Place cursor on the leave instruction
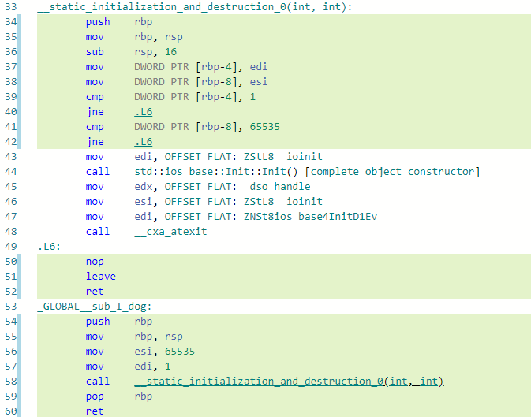531x417 pixels. (x=101, y=277)
